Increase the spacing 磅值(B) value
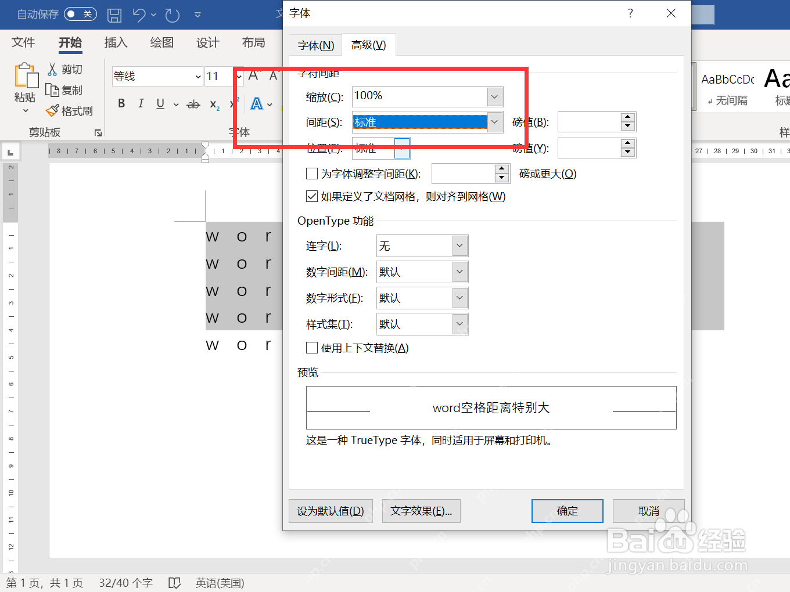This screenshot has width=790, height=592. point(628,117)
